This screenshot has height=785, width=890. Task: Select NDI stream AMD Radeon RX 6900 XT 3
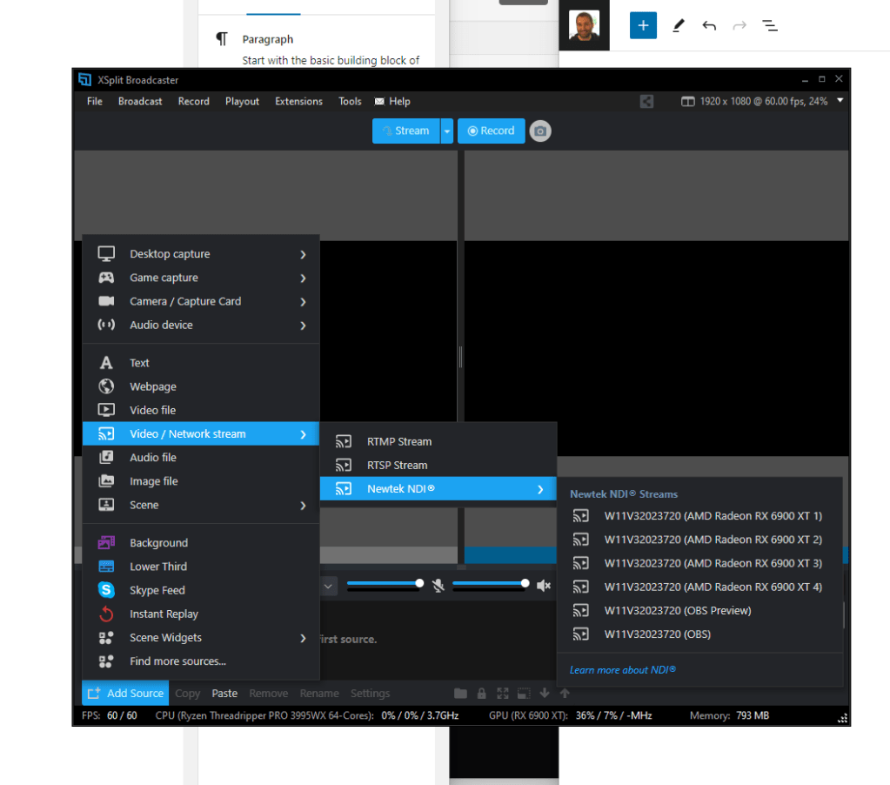(x=699, y=564)
